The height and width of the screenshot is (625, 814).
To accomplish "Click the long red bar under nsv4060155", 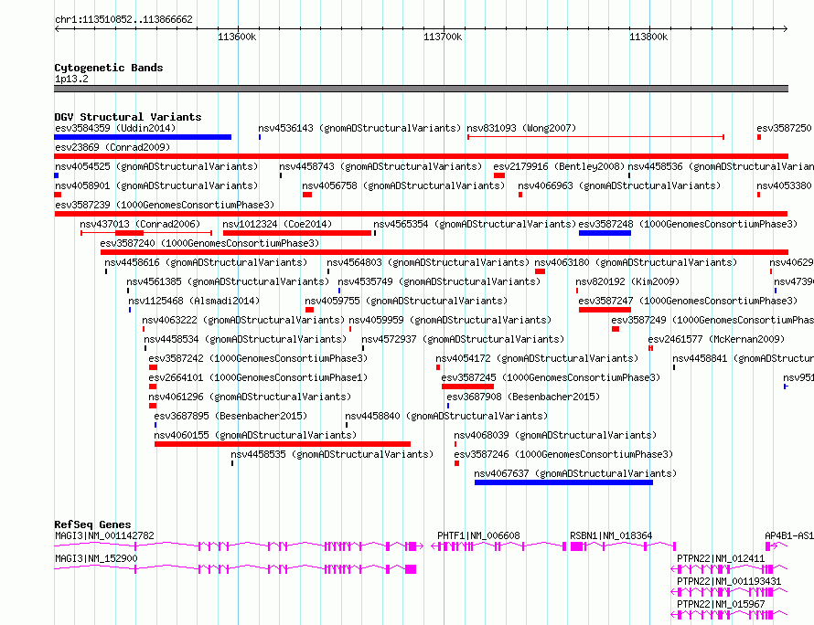I will (283, 444).
